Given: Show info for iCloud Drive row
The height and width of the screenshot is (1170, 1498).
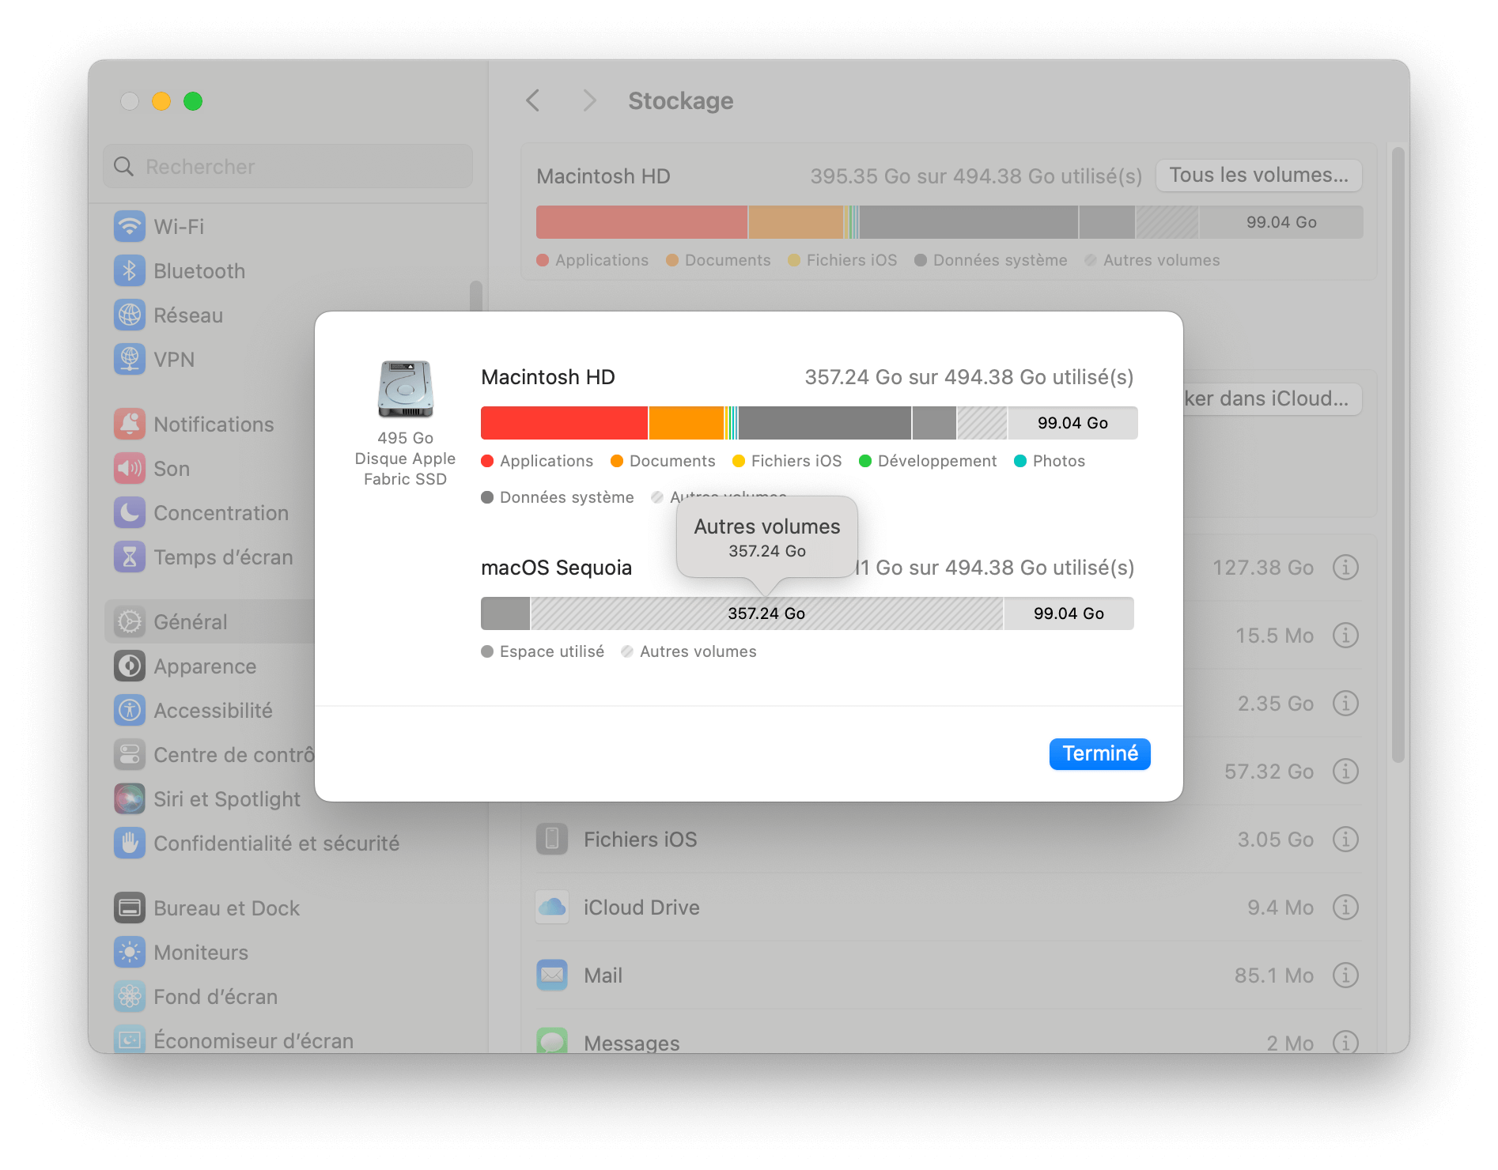Looking at the screenshot, I should (1345, 907).
